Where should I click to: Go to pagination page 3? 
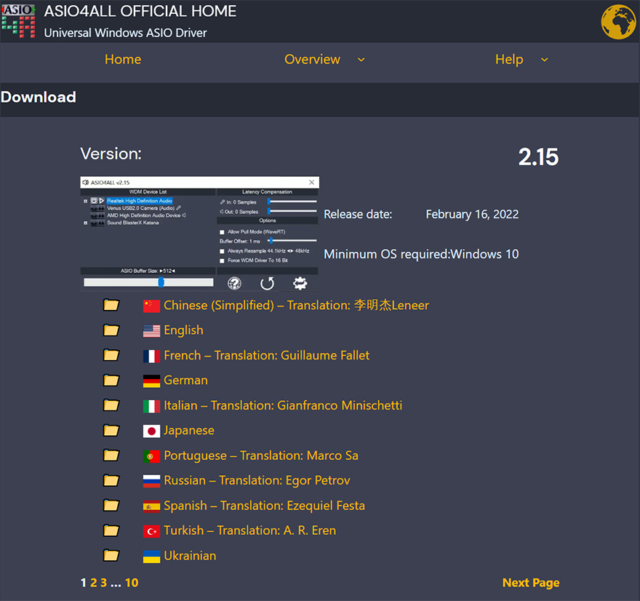coord(104,583)
